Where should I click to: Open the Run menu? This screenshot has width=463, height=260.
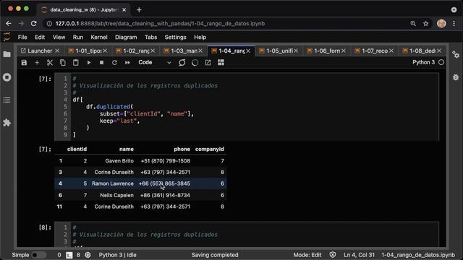78,38
